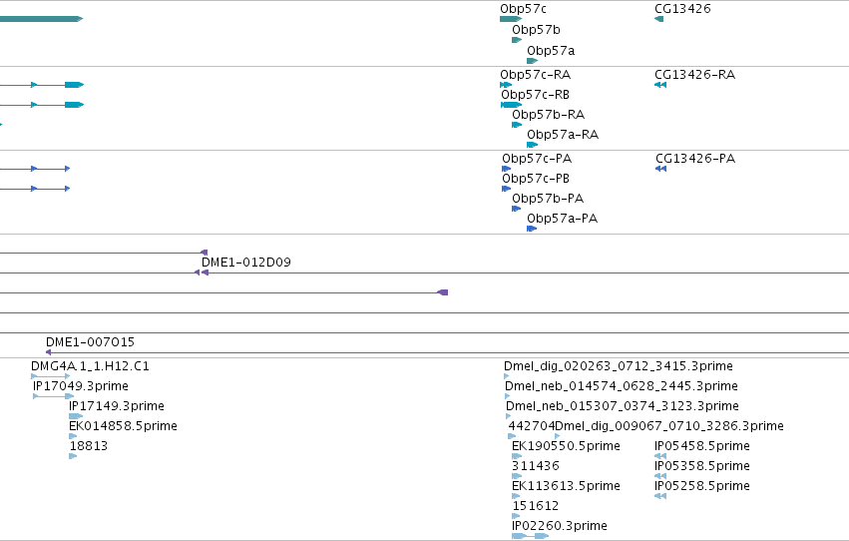This screenshot has height=541, width=849.
Task: Click the DME1-012D09 feature label
Action: click(x=245, y=263)
